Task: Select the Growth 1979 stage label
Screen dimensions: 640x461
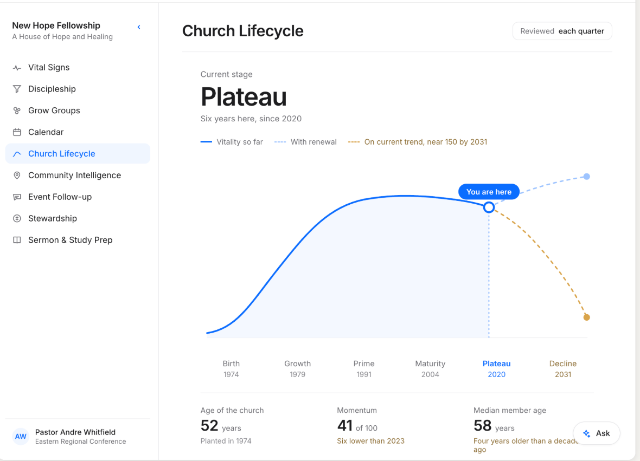Action: pyautogui.click(x=298, y=369)
